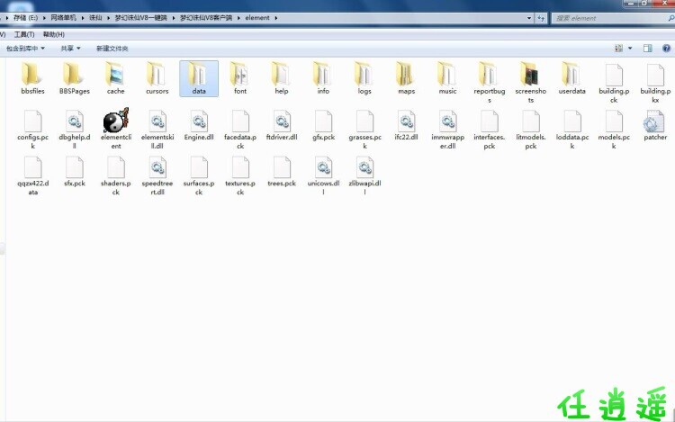Select the configs.pck file

(33, 121)
